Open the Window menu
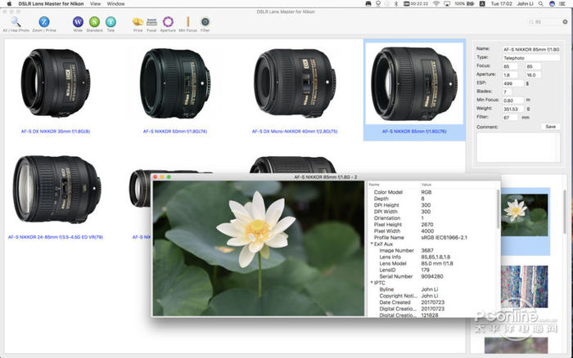The image size is (573, 358). tap(116, 3)
